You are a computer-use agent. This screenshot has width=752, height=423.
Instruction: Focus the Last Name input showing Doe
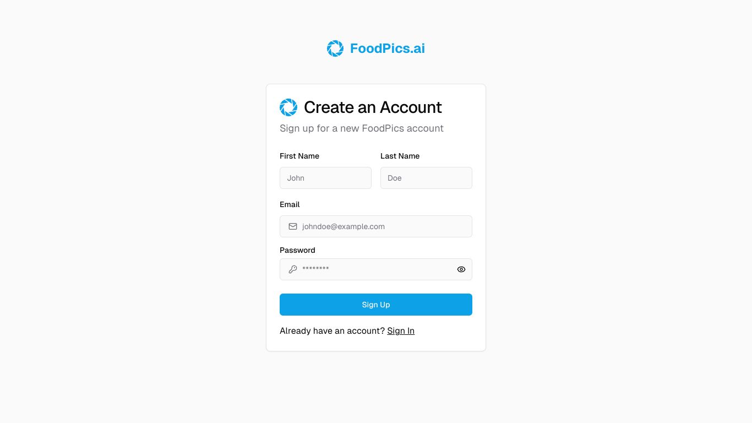426,178
